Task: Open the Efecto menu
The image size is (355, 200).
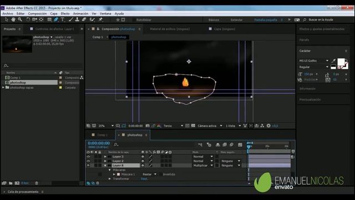Action: pyautogui.click(x=65, y=13)
